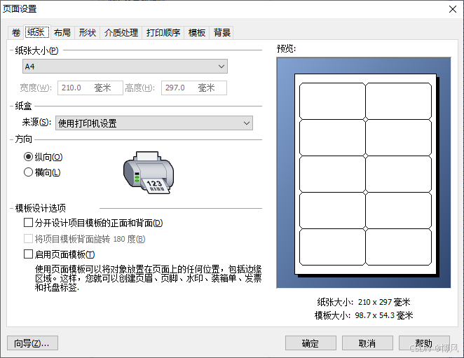Expand the A4 paper size dropdown
Image resolution: width=464 pixels, height=358 pixels.
(x=125, y=67)
